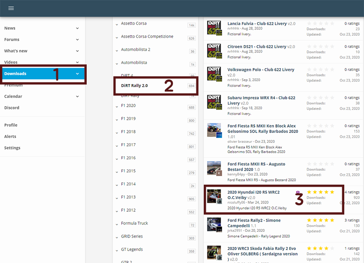Expand Assetto Corsa category chevron
Screen dimensions: 364x263
click(117, 24)
